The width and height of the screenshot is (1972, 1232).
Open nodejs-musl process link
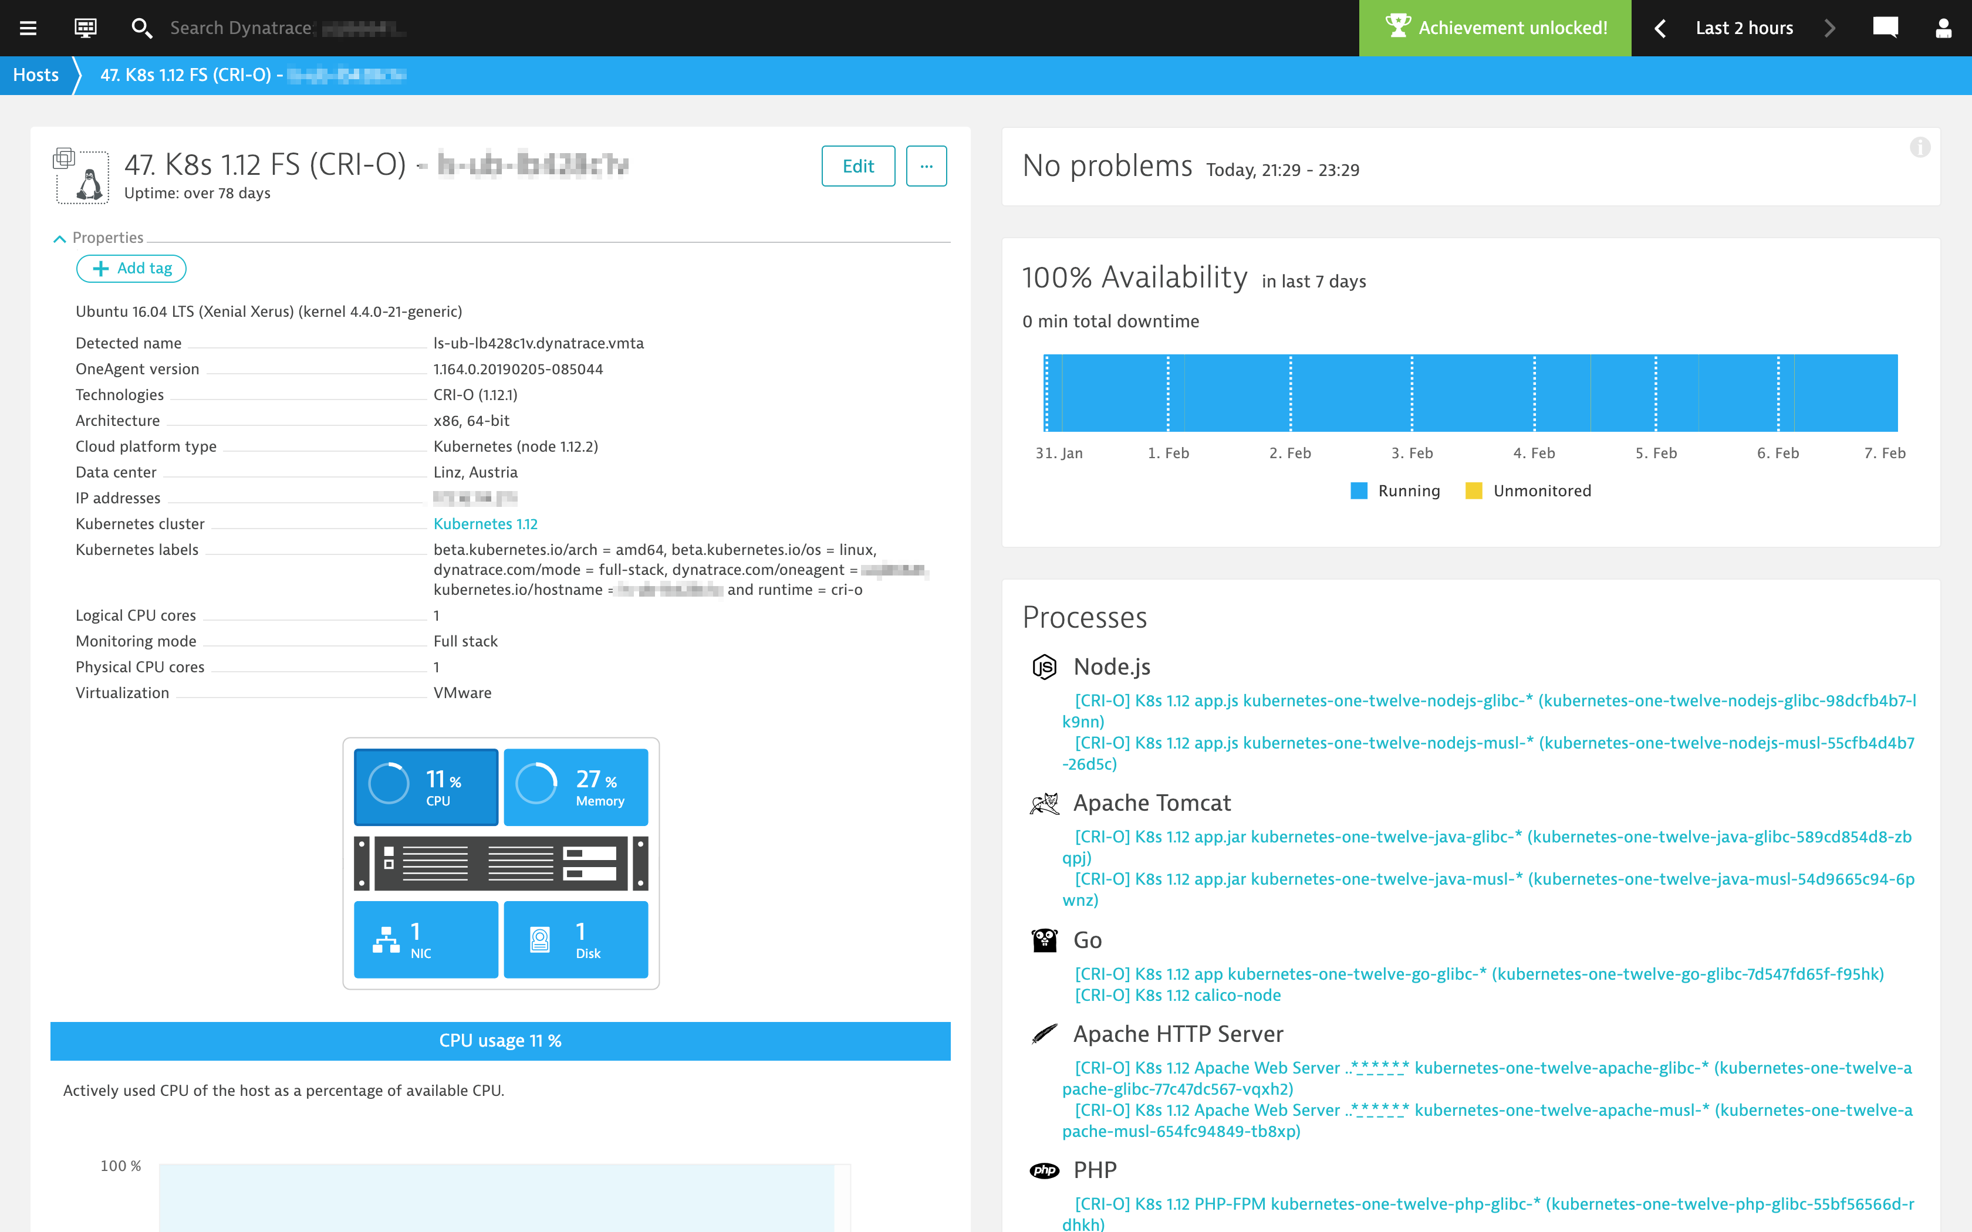(x=1489, y=753)
